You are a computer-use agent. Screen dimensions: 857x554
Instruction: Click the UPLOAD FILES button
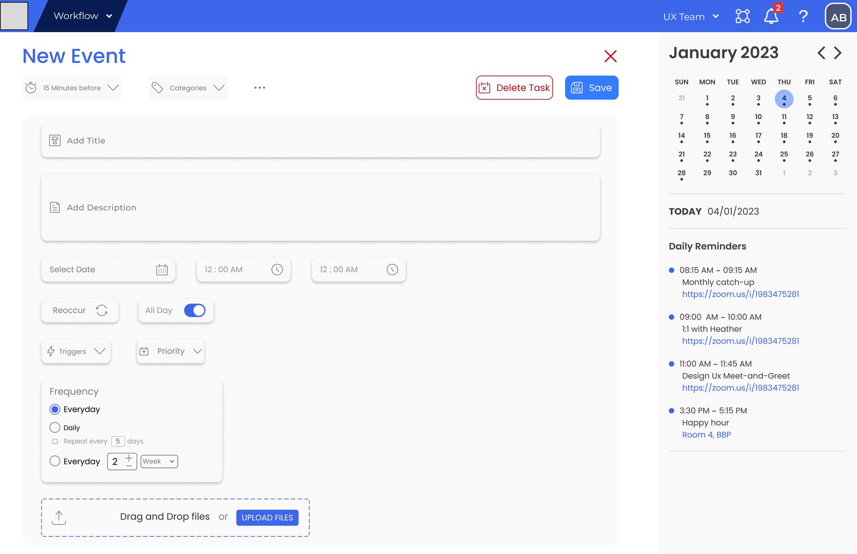pos(267,518)
